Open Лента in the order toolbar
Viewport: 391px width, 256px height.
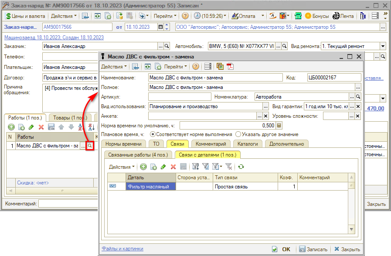343,16
